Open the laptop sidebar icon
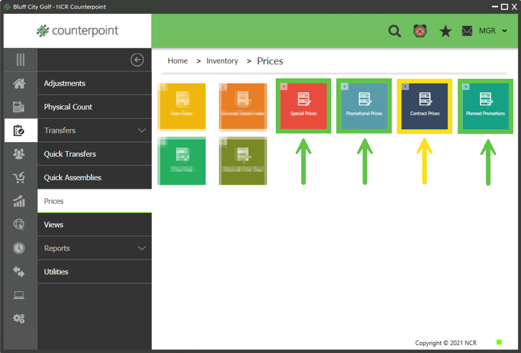Screen dimensions: 521x353 click(19, 295)
